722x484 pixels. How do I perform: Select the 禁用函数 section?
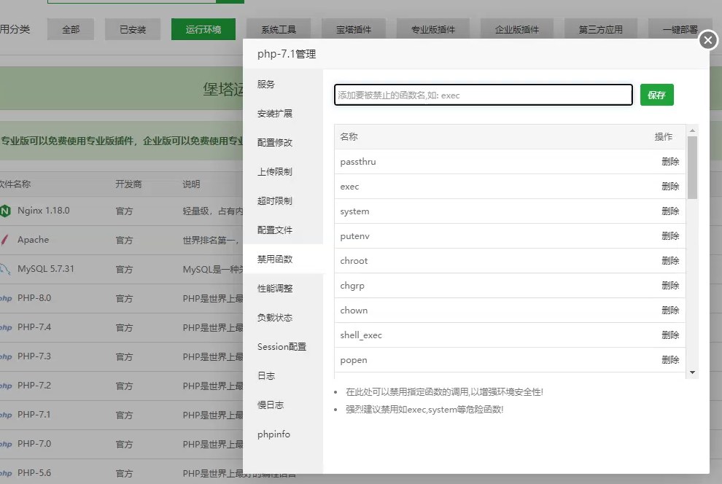283,259
